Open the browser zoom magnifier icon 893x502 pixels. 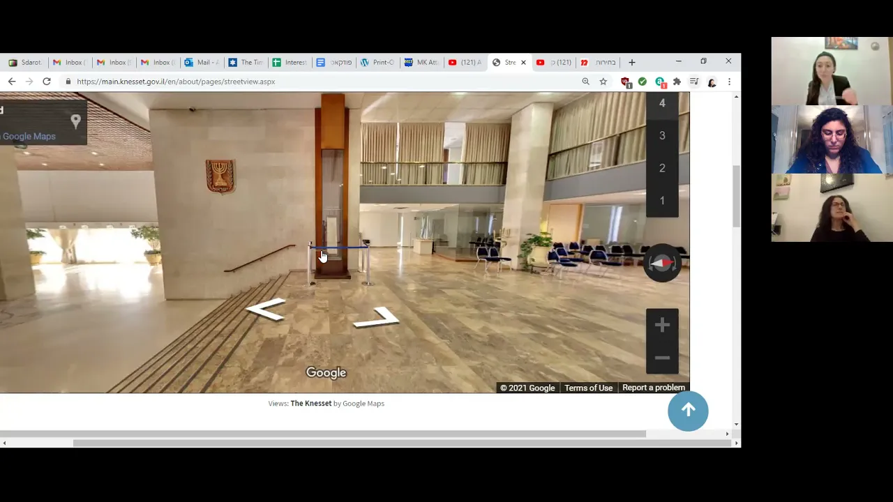point(585,82)
